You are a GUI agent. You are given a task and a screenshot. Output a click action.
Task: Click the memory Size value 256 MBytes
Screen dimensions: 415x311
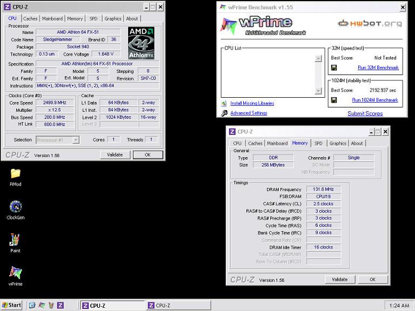(x=273, y=165)
